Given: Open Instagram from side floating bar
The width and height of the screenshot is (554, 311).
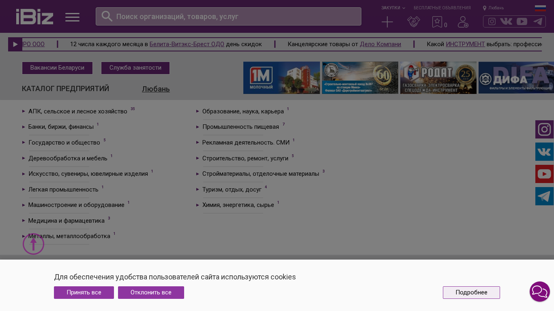Looking at the screenshot, I should 544,130.
